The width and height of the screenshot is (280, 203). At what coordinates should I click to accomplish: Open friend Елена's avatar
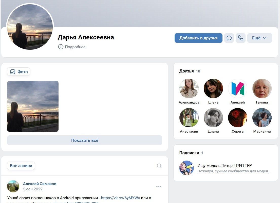[x=213, y=88]
